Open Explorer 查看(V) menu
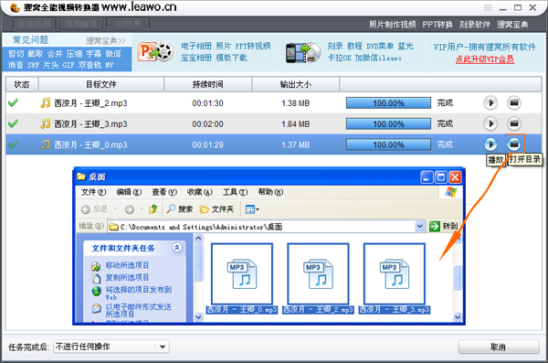This screenshot has height=363, width=548. point(164,192)
